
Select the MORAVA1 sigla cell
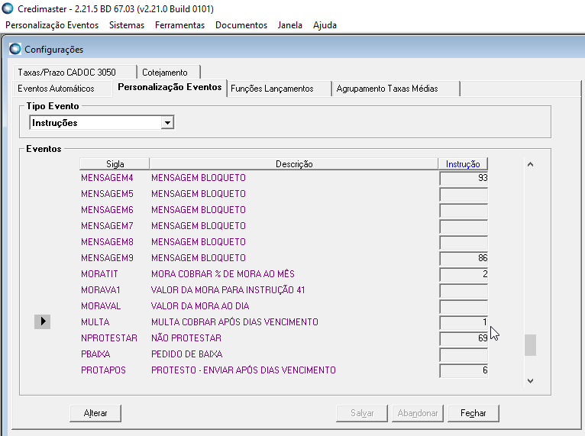[100, 290]
